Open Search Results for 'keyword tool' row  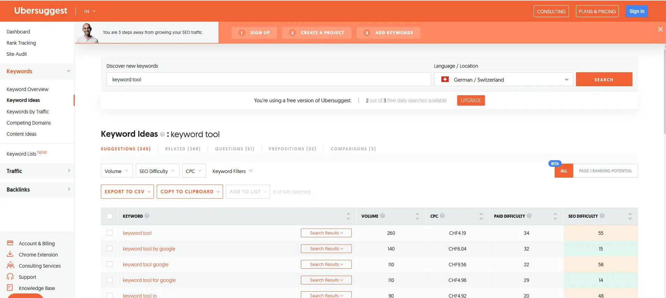pos(326,233)
